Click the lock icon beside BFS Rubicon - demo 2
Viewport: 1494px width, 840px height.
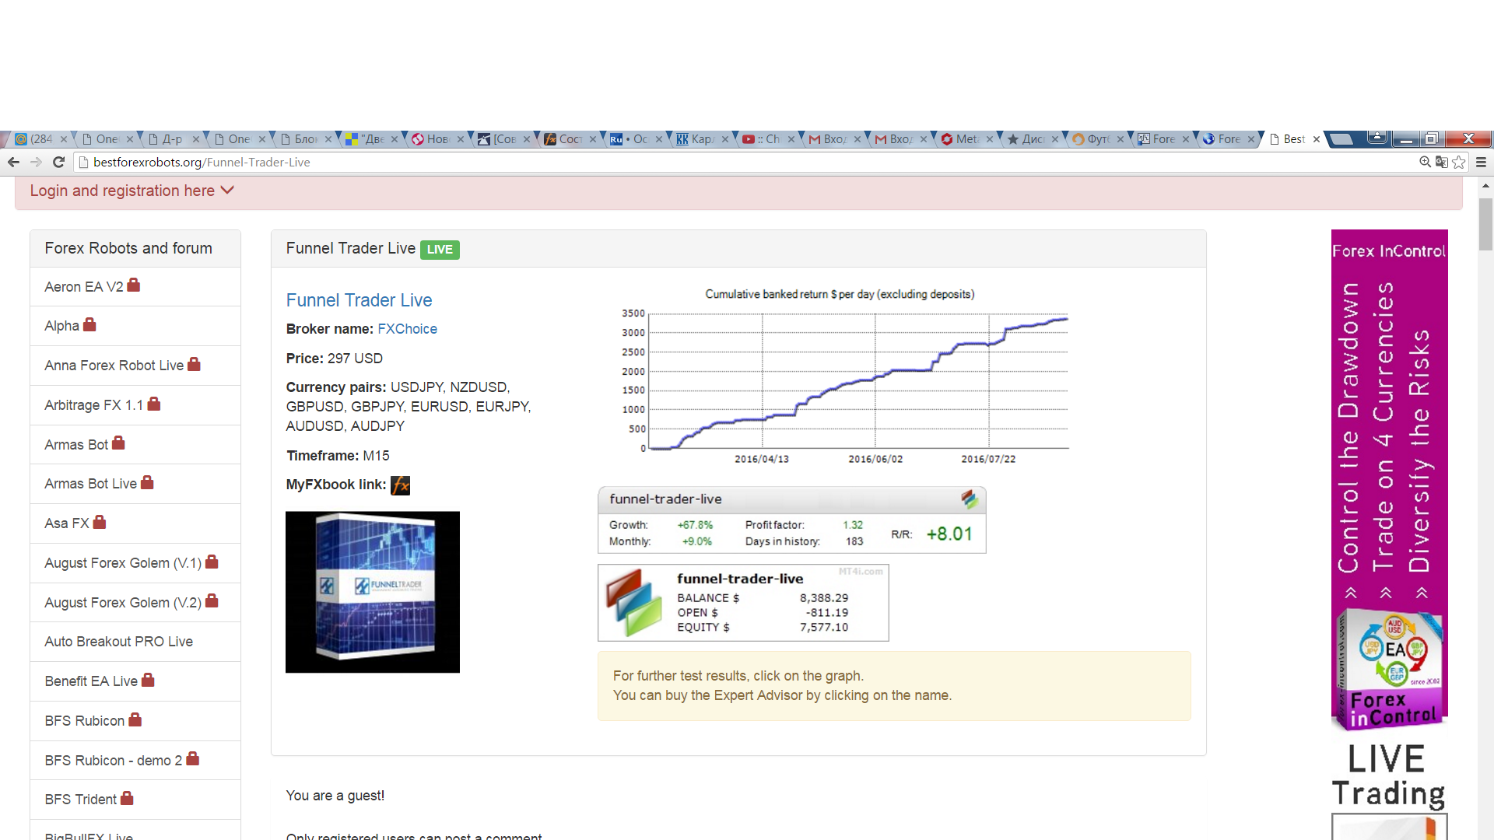(193, 758)
